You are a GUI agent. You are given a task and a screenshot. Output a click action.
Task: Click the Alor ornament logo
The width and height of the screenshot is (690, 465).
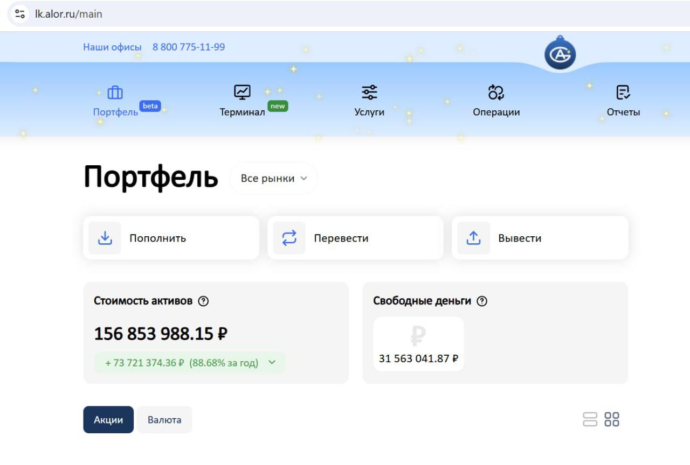click(560, 54)
